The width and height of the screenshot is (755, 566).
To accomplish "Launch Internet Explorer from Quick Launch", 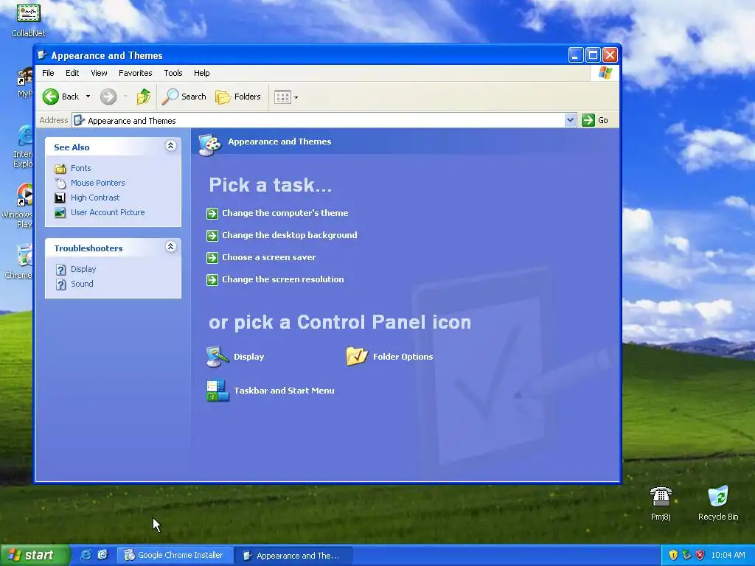I will [x=86, y=555].
